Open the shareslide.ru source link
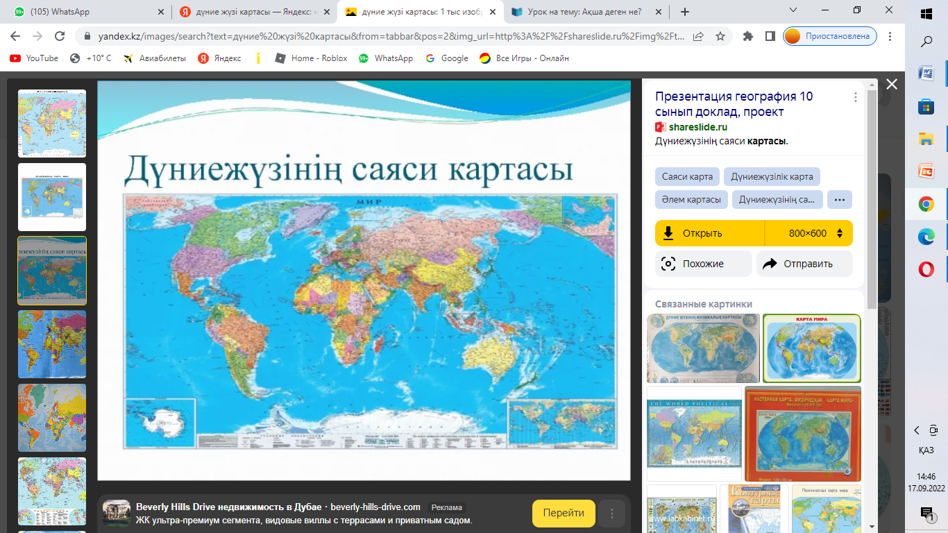This screenshot has width=948, height=533. coord(697,127)
